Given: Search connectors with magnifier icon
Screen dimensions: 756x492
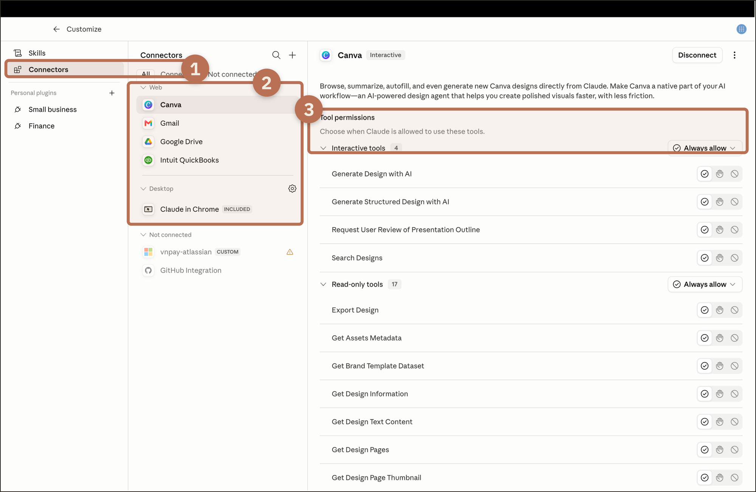Looking at the screenshot, I should tap(276, 55).
